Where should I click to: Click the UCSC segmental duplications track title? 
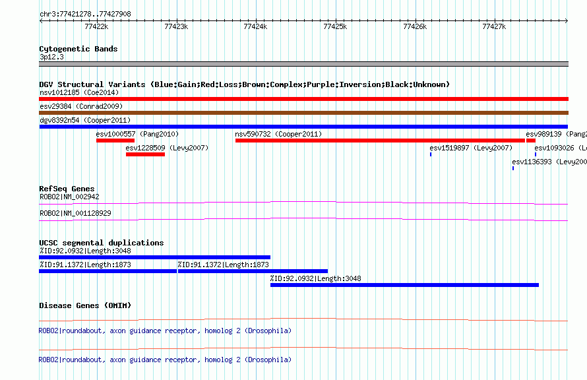pyautogui.click(x=102, y=243)
